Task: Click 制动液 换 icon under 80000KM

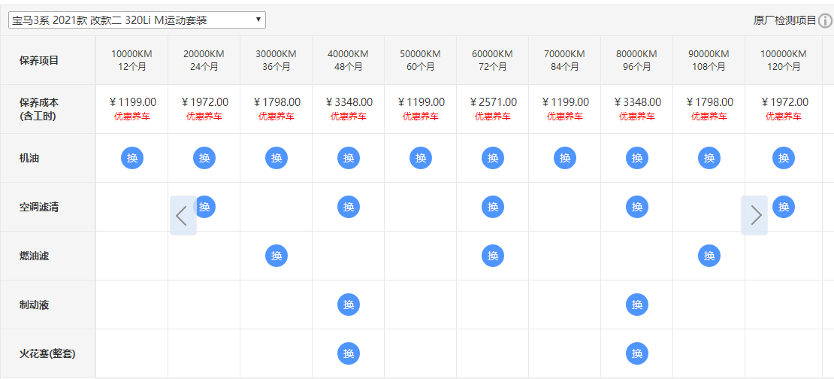Action: pos(637,305)
